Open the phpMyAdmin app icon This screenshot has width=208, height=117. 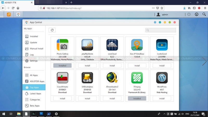(87, 45)
